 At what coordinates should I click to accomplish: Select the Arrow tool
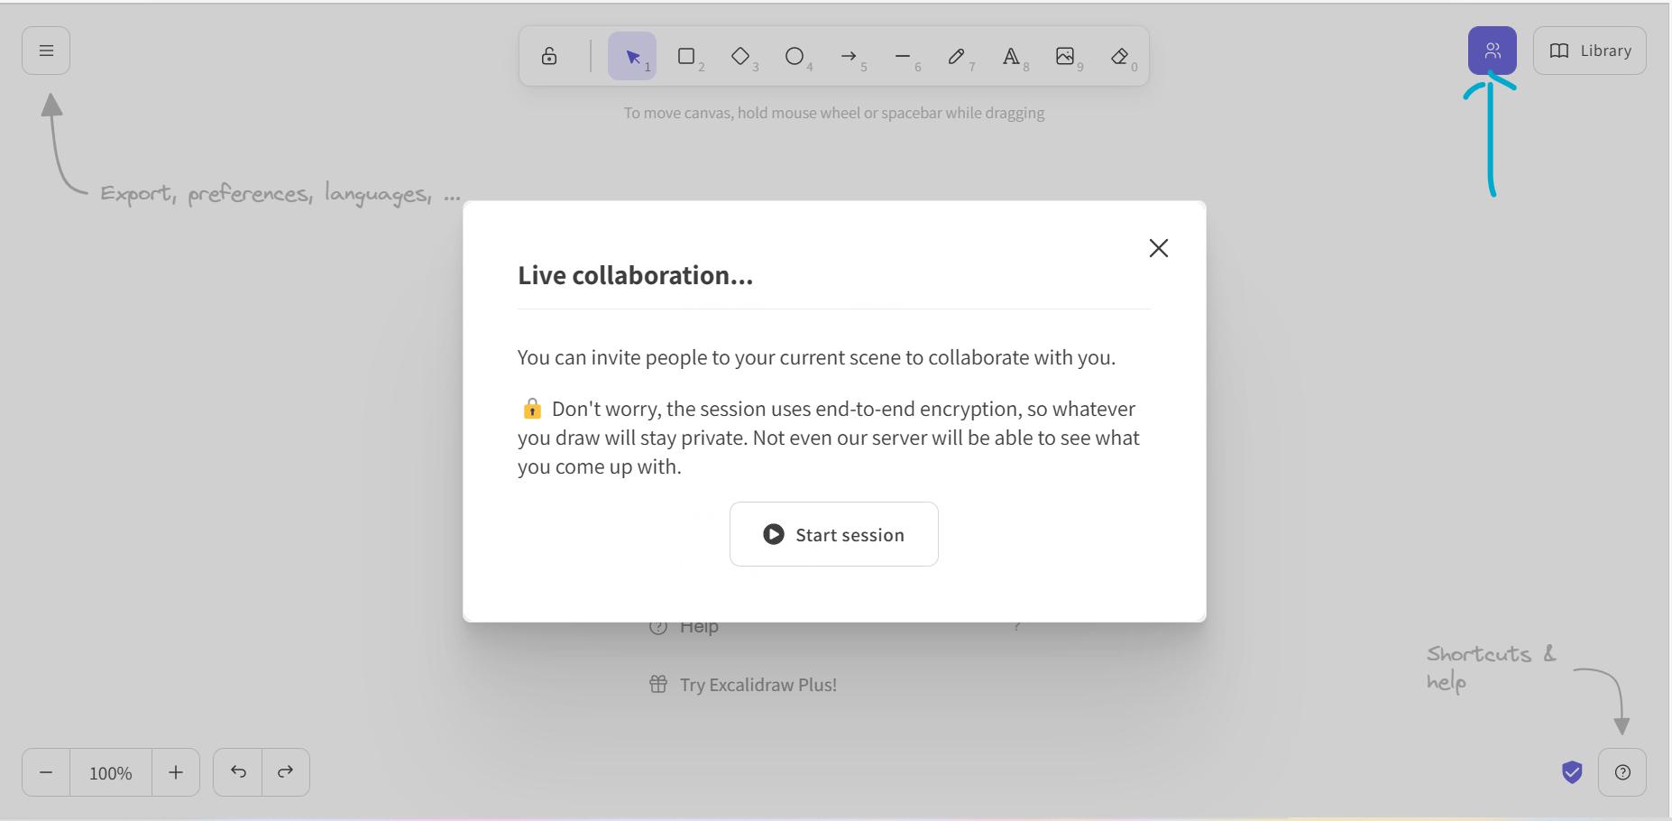[850, 56]
